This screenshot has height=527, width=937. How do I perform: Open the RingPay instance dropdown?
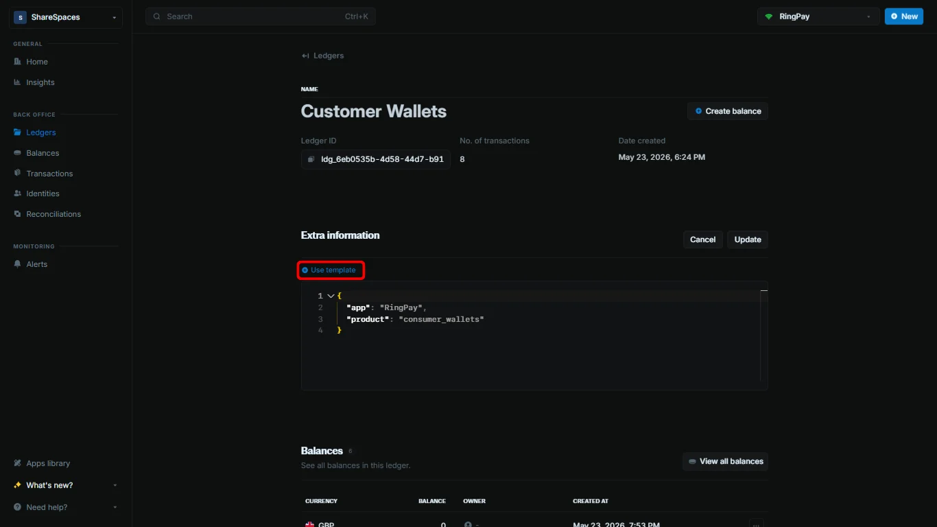pyautogui.click(x=818, y=16)
